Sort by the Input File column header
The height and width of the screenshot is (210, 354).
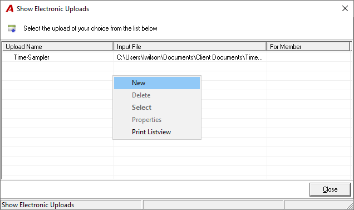[190, 47]
